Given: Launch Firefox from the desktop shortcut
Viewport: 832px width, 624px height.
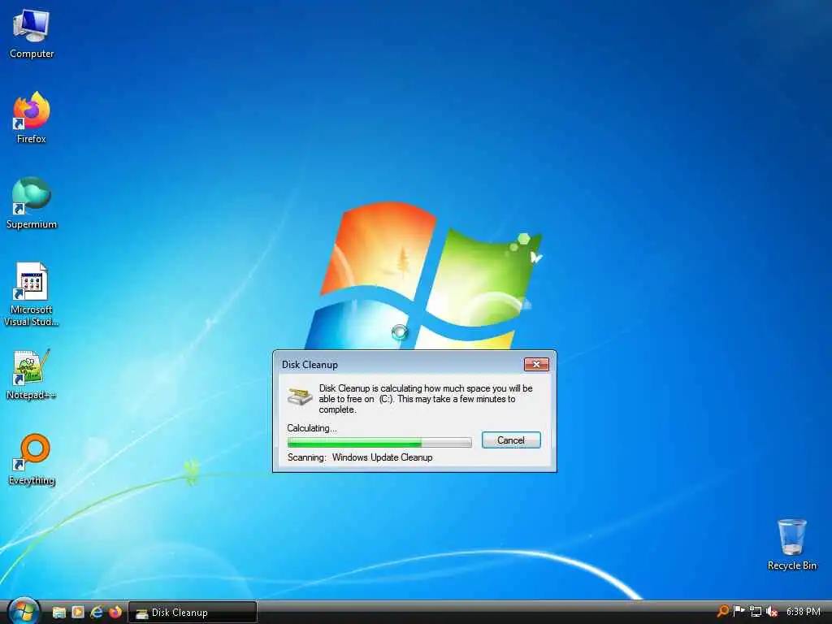Looking at the screenshot, I should click(x=32, y=117).
